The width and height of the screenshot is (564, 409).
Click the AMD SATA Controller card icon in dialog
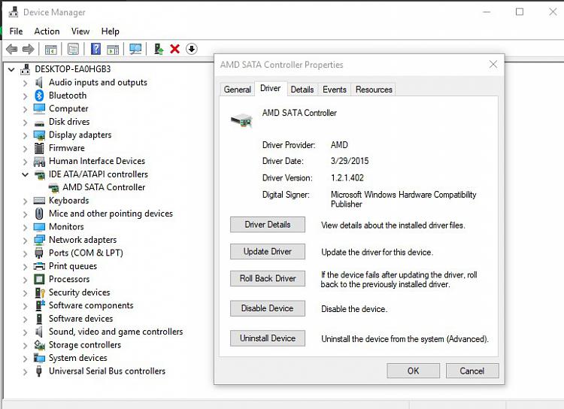tap(241, 120)
